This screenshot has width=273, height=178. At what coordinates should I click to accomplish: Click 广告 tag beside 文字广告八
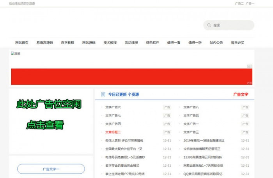click(245, 107)
